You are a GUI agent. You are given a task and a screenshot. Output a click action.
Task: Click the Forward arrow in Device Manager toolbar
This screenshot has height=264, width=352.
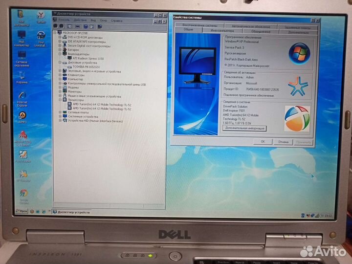coord(61,26)
